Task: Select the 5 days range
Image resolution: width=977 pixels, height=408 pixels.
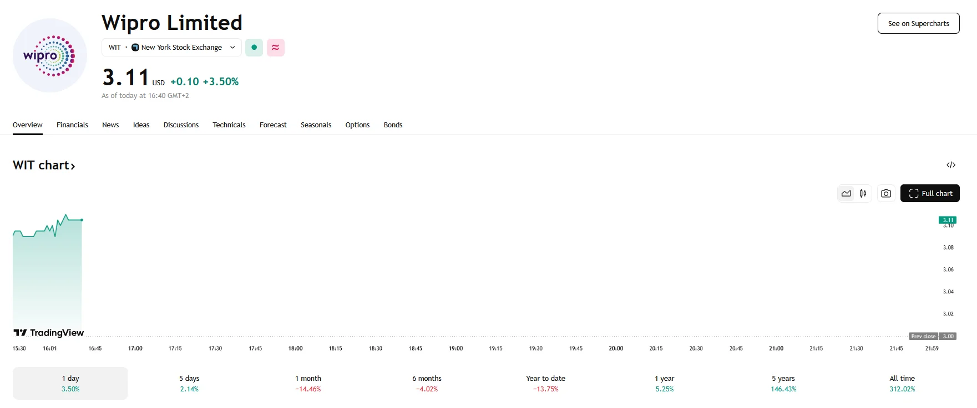Action: [189, 383]
